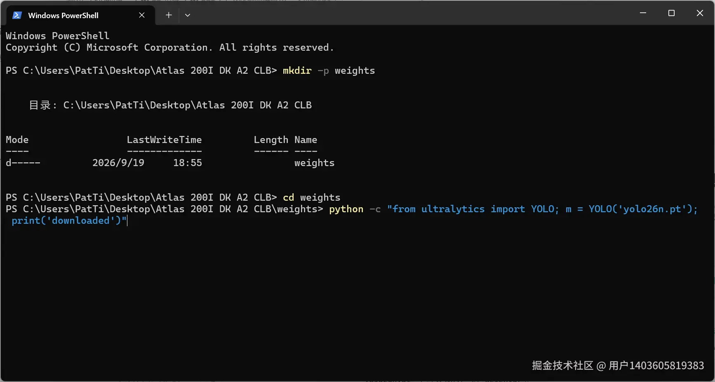The image size is (715, 382).
Task: Minimize the terminal window
Action: point(643,13)
